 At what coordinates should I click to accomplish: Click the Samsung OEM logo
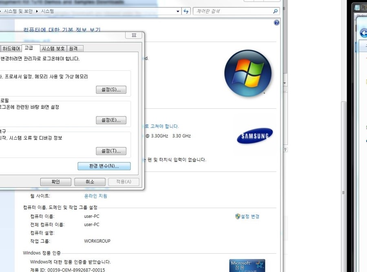(x=254, y=136)
